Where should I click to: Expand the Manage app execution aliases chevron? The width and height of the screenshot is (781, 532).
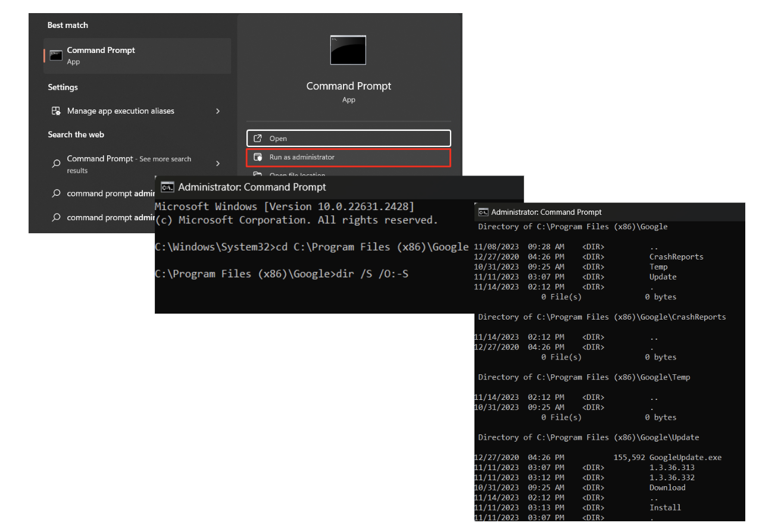click(218, 111)
